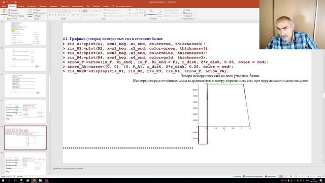The width and height of the screenshot is (325, 183).
Task: Click code line starting 'ris_R3:=plot(R3'
Action: [x=135, y=53]
